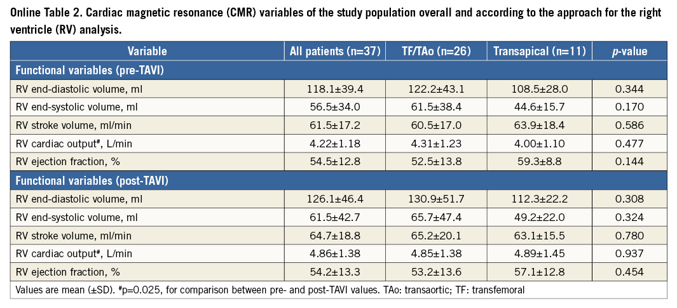
Task: Click the 49.2±22.0 cell
Action: [539, 218]
